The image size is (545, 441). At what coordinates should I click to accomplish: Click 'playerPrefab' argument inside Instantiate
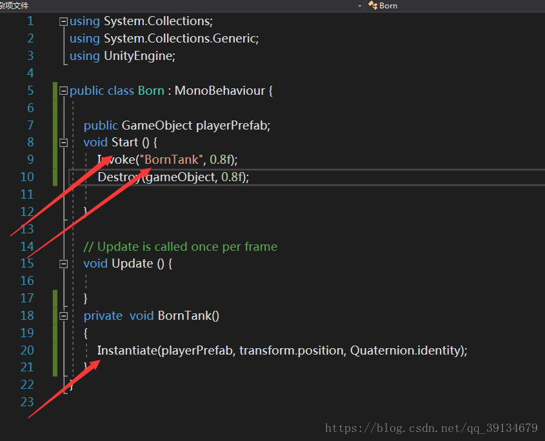click(197, 351)
